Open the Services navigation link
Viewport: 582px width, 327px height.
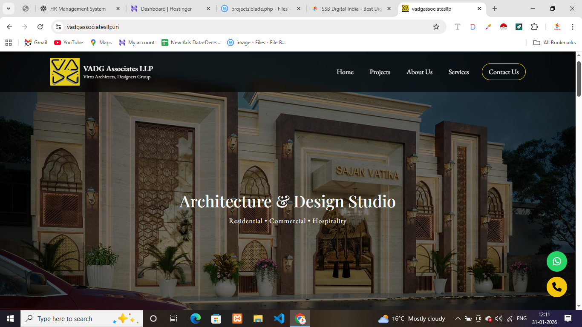[458, 72]
